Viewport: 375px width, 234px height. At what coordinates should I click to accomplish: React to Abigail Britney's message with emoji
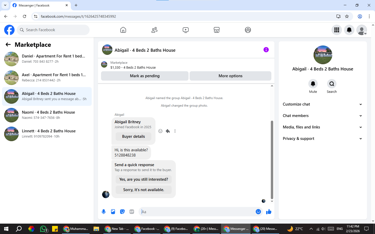(x=160, y=131)
